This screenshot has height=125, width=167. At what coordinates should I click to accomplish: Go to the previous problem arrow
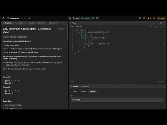point(22,18)
